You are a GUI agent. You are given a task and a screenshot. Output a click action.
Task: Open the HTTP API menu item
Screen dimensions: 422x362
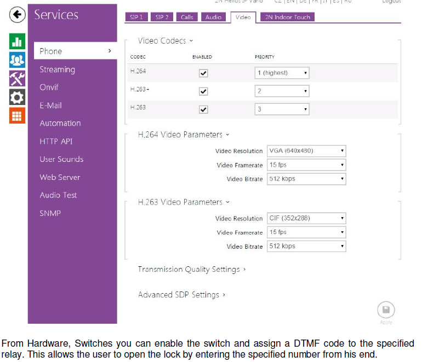click(56, 141)
